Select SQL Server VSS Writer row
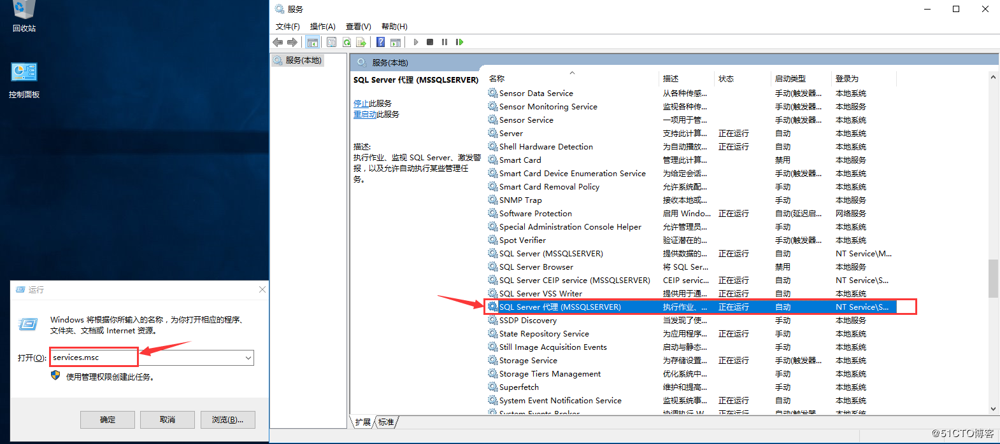The height and width of the screenshot is (444, 1000). tap(692, 293)
